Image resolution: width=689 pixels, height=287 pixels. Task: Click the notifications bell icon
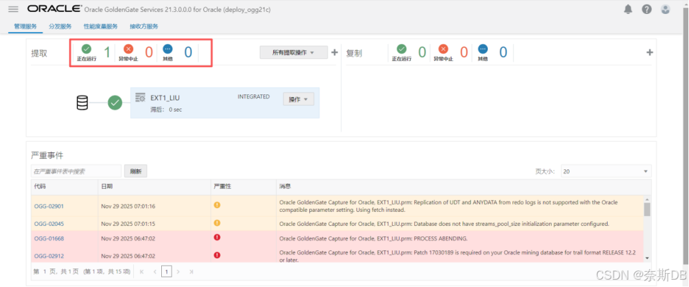[628, 9]
